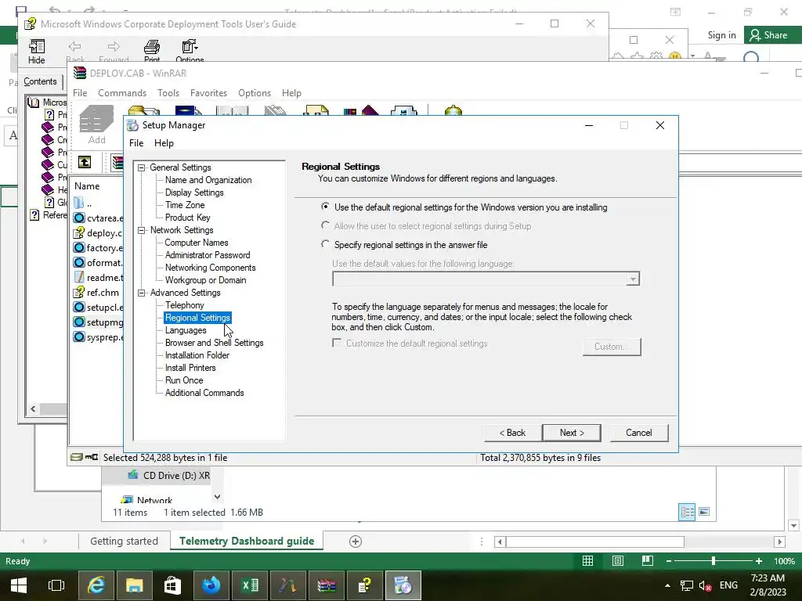Click the WinRAR up-one-level folder icon
This screenshot has height=601, width=802.
85,163
